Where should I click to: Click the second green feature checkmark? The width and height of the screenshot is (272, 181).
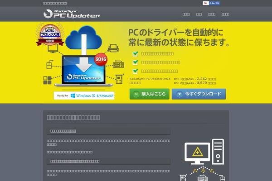[135, 62]
